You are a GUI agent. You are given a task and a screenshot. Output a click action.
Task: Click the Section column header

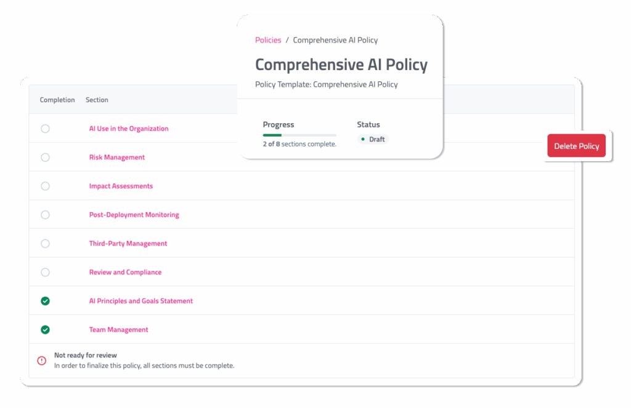[x=97, y=100]
